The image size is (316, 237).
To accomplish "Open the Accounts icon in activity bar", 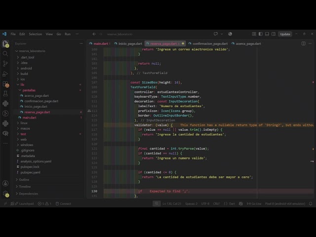I will 5,183.
